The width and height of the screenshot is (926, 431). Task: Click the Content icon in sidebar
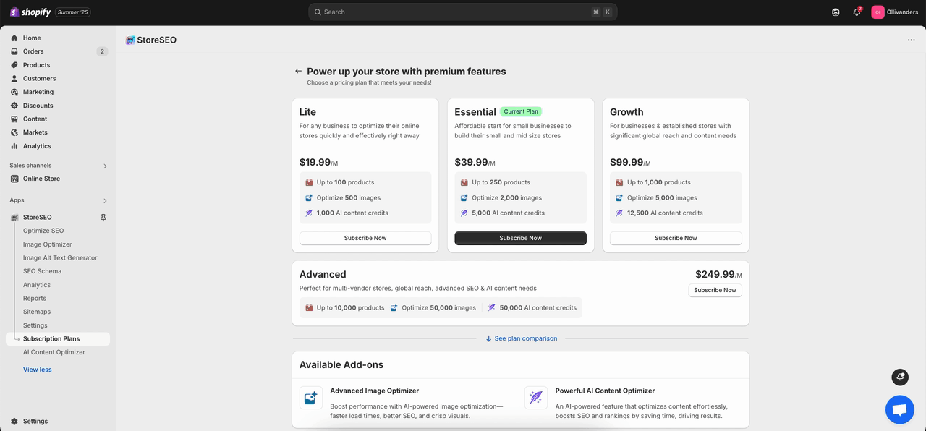(14, 119)
